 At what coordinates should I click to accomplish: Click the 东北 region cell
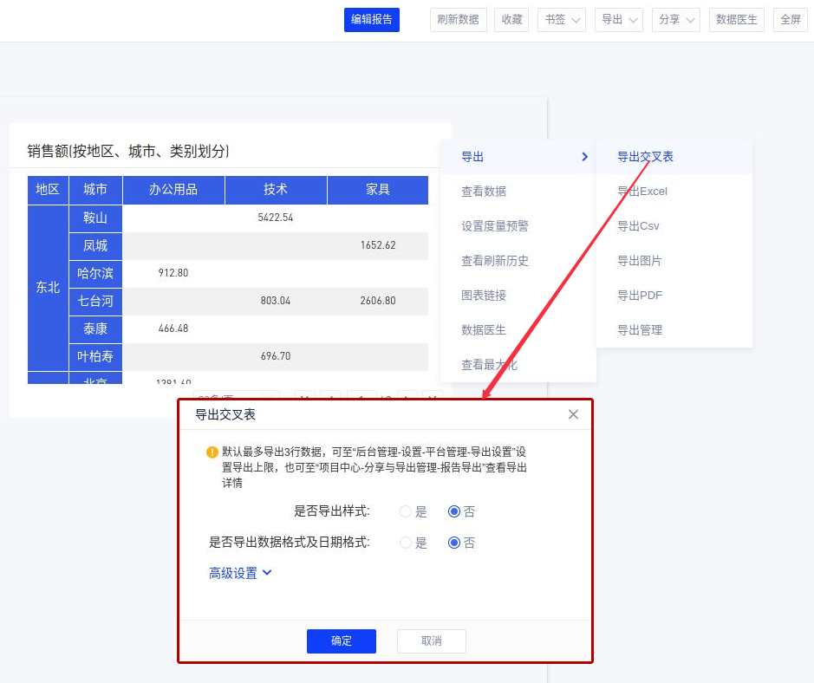pos(48,288)
